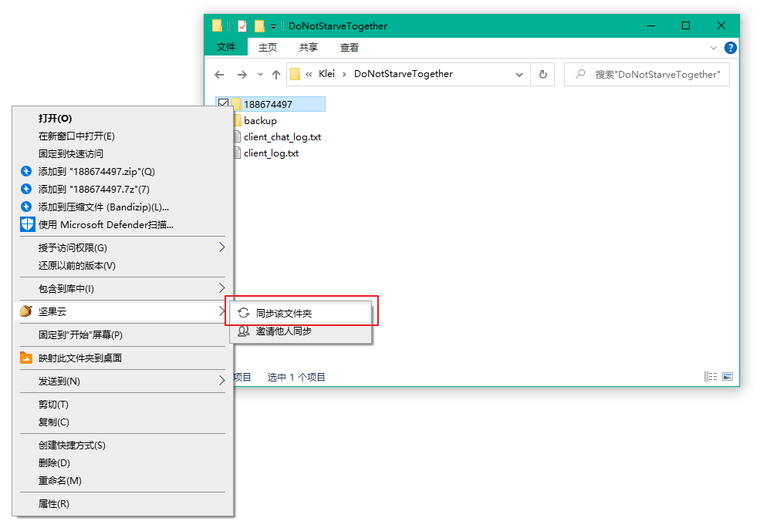Click the search DoNotStarveTogether input field
Viewport: 760px width, 531px height.
[656, 75]
